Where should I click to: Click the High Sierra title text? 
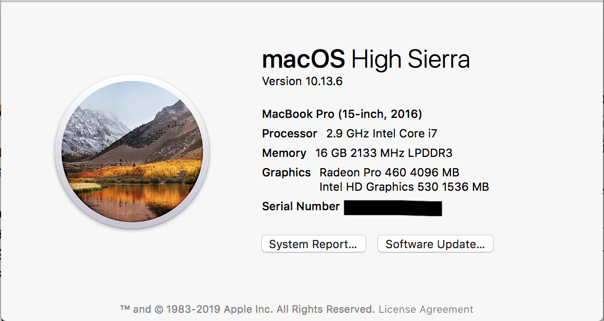coord(410,59)
